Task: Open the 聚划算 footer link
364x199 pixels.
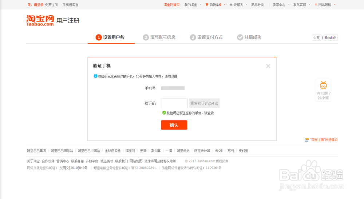Action: (156, 151)
